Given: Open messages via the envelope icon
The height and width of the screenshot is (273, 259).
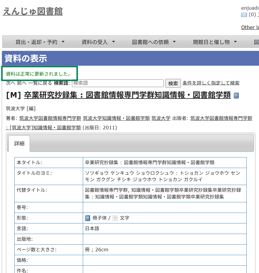Looking at the screenshot, I should point(244,15).
